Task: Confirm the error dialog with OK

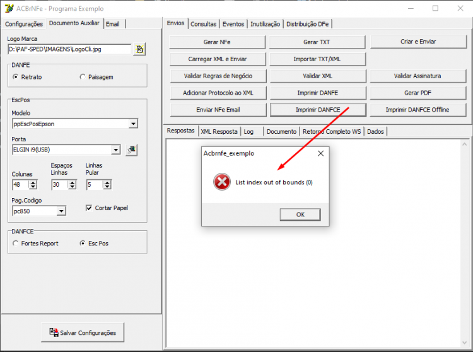Action: [300, 214]
